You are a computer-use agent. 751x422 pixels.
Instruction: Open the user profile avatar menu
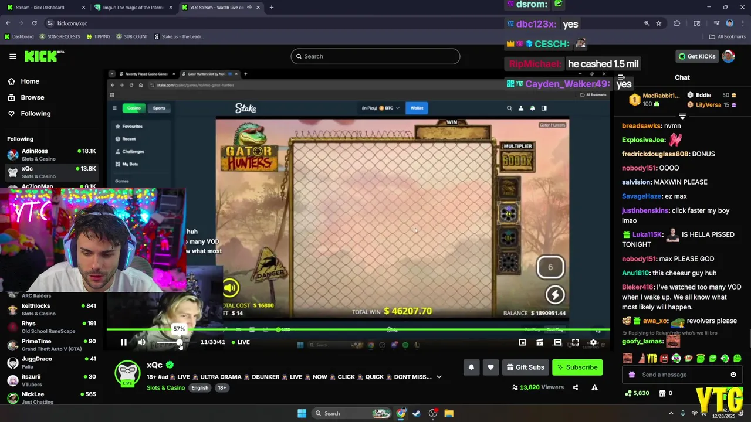pyautogui.click(x=728, y=56)
